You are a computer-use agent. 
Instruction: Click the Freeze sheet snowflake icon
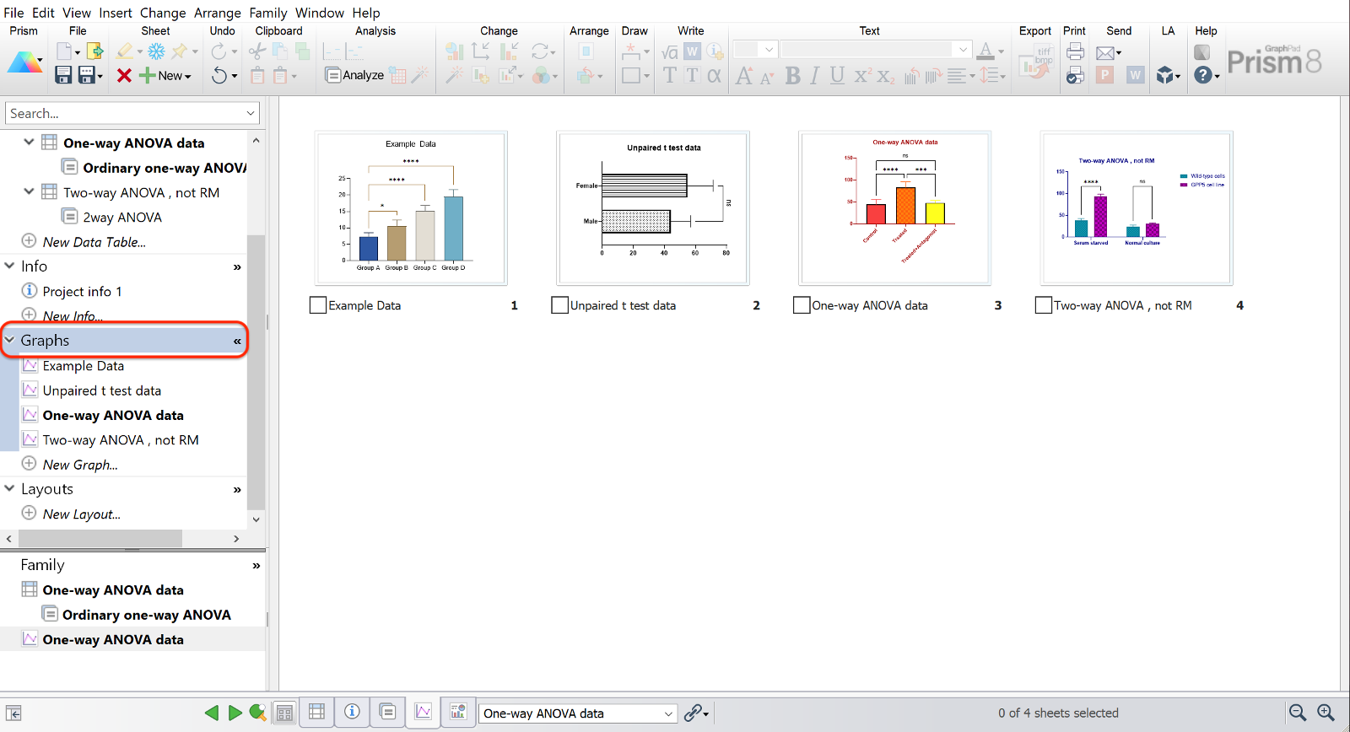(156, 51)
